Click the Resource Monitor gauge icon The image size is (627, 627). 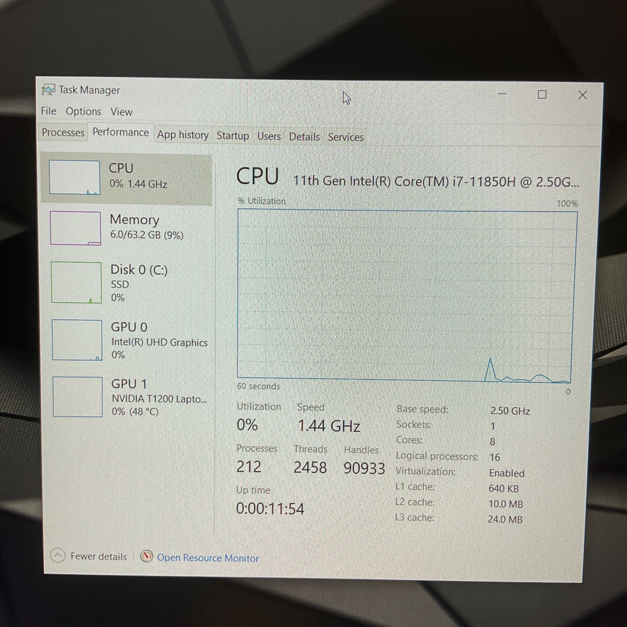tap(147, 556)
